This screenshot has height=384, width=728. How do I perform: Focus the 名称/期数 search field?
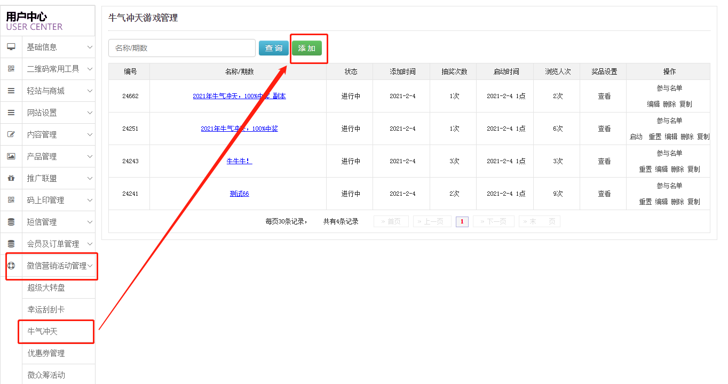pyautogui.click(x=181, y=48)
